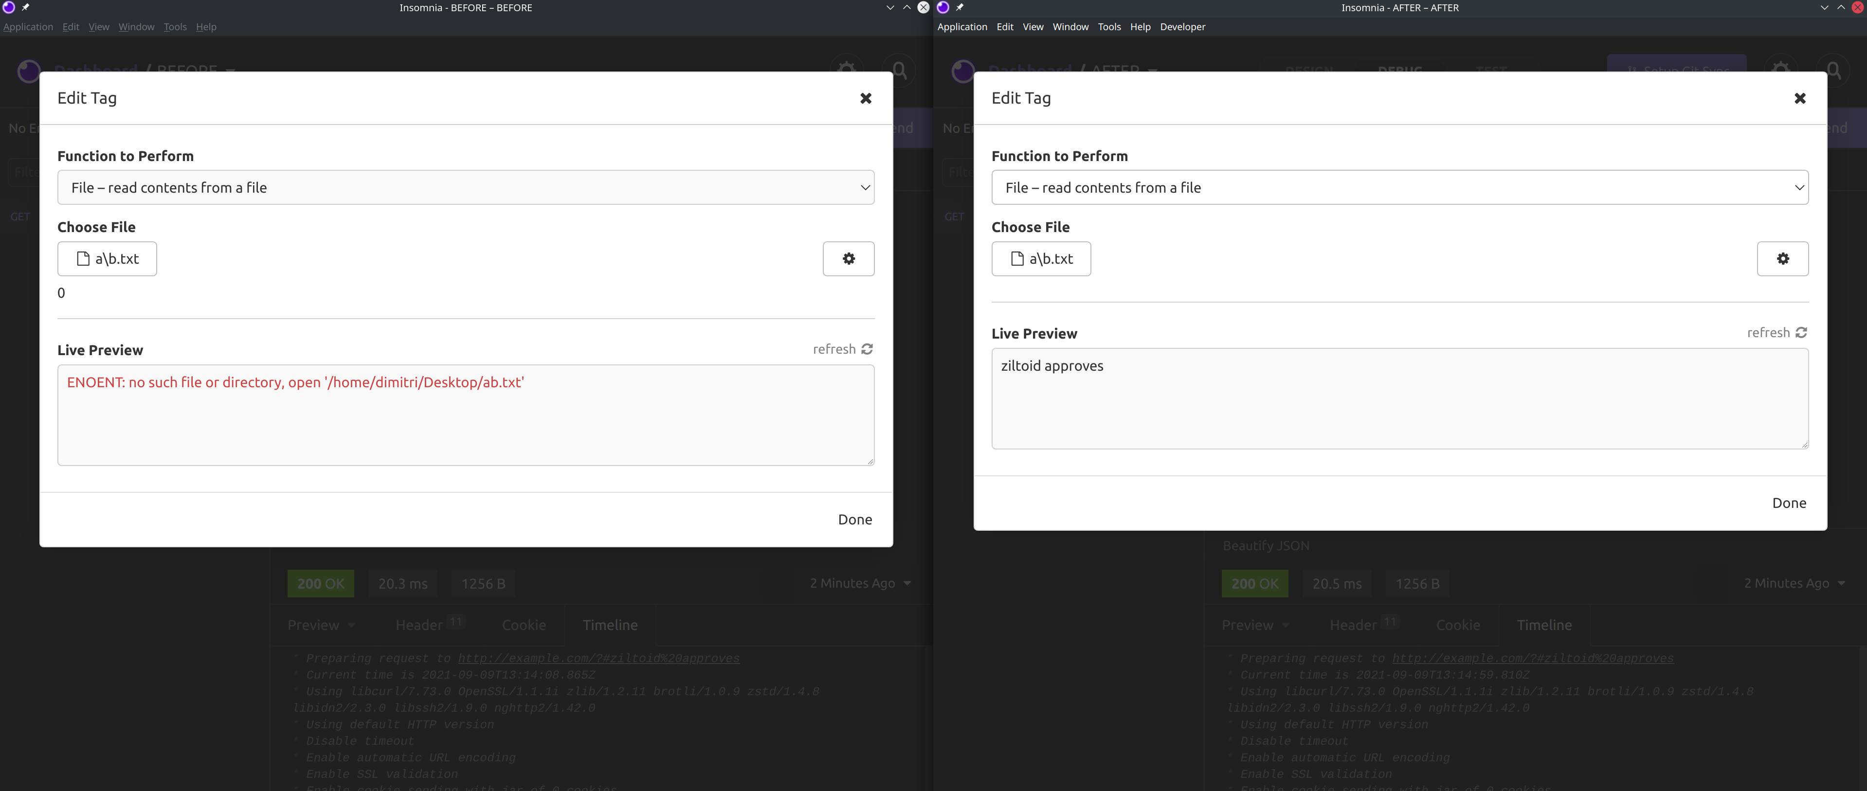Open Function to Perform dropdown in BEFORE dialog

pyautogui.click(x=465, y=188)
